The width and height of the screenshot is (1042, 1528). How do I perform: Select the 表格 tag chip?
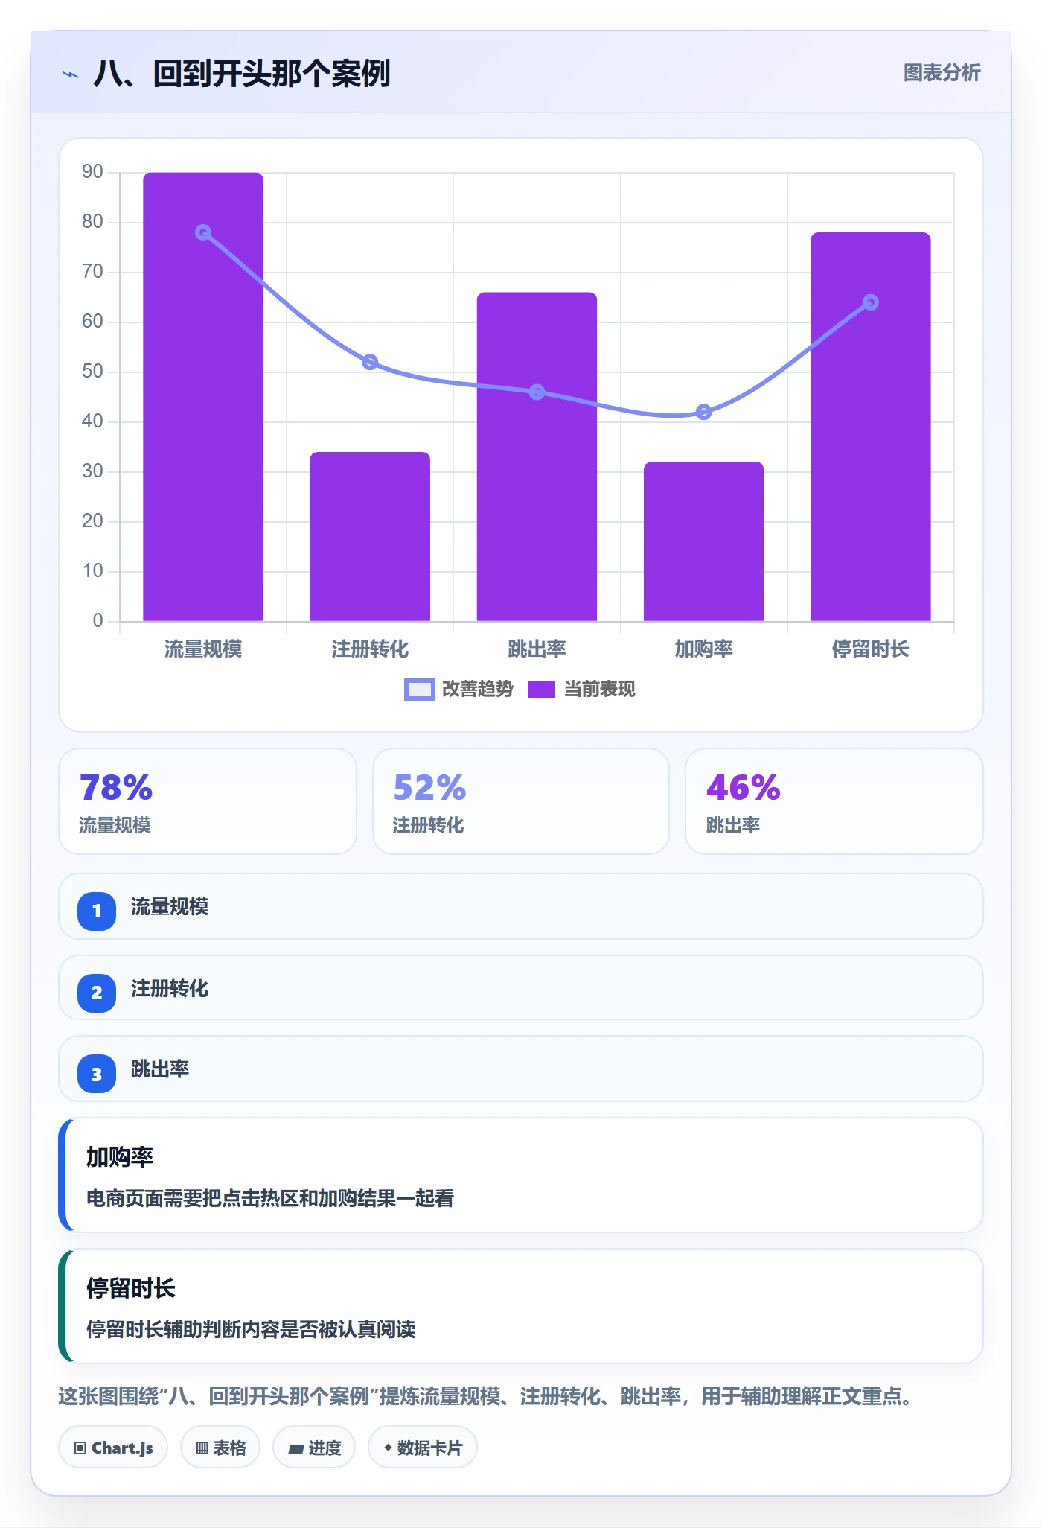point(220,1448)
